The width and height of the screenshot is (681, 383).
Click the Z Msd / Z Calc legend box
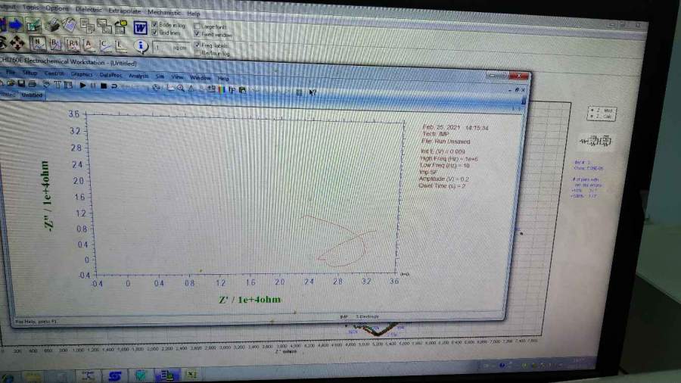(x=602, y=114)
